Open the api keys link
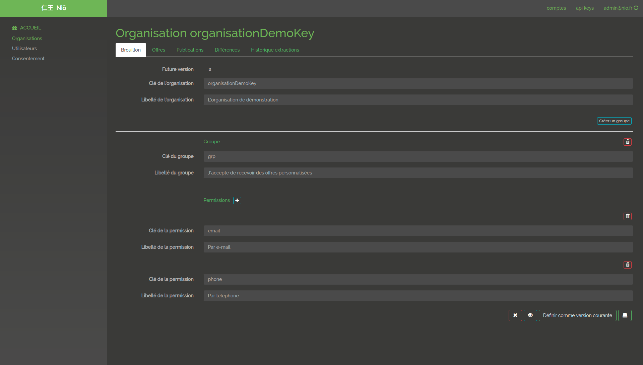Image resolution: width=643 pixels, height=365 pixels. pos(584,8)
